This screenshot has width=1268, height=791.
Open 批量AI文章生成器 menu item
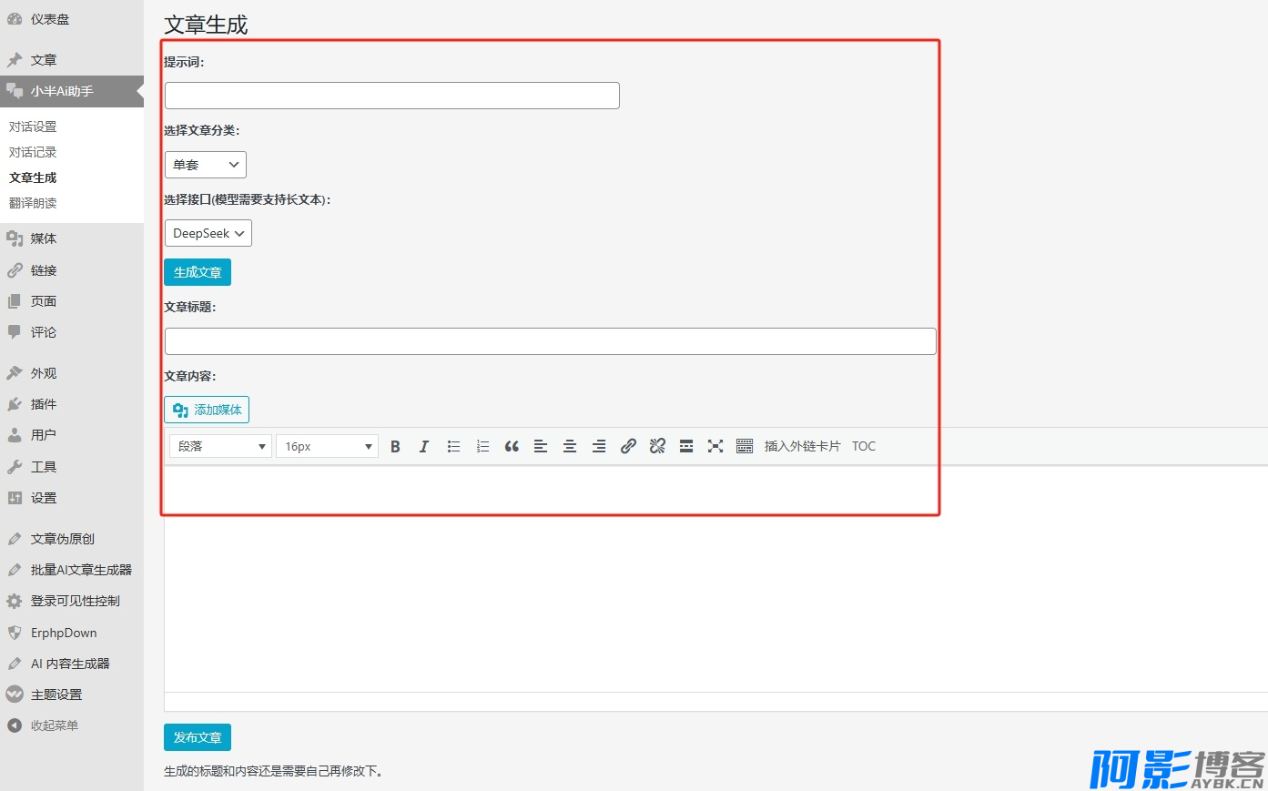72,570
